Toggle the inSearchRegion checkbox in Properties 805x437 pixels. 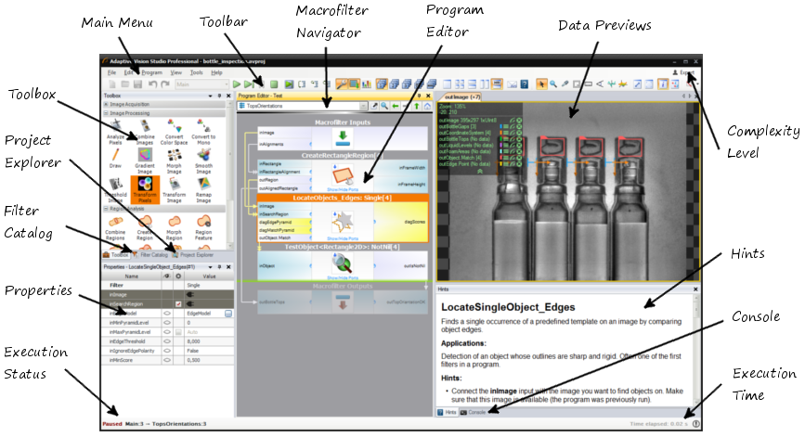pos(178,304)
